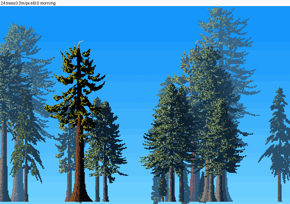290x204 pixels.
Task: Click the "0.0" value in status line
Action: pos(36,3)
